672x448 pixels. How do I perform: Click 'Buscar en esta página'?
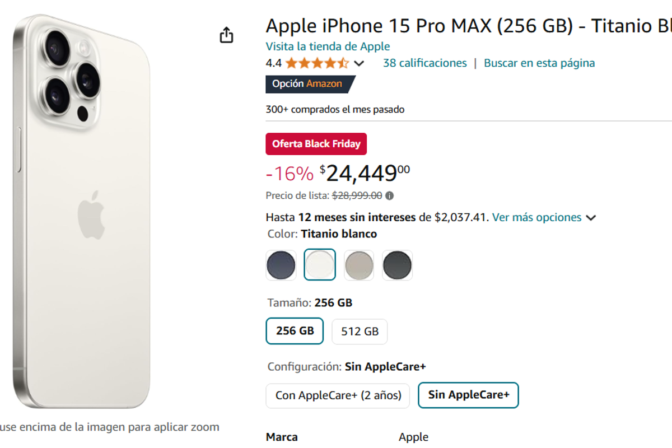click(539, 63)
